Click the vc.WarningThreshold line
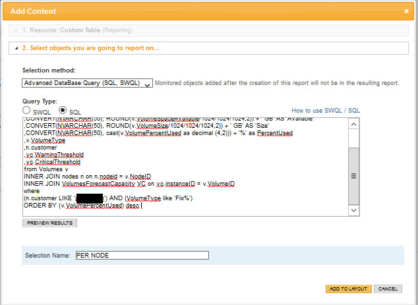The height and width of the screenshot is (305, 418). [53, 155]
